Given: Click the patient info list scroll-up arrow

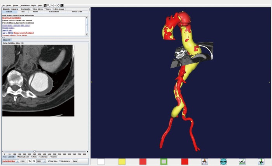Looking at the screenshot, I should click(x=87, y=18).
